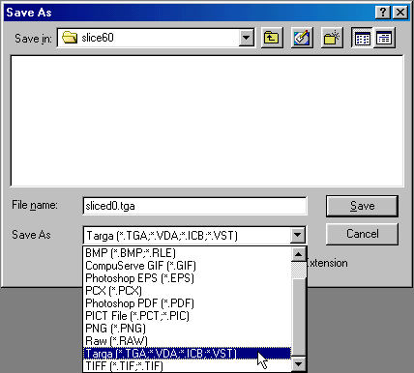The image size is (414, 373).
Task: Click the format list scroll up arrow
Action: point(299,254)
